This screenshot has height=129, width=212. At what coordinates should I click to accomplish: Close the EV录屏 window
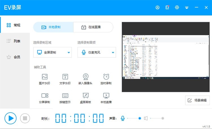[x=206, y=7]
